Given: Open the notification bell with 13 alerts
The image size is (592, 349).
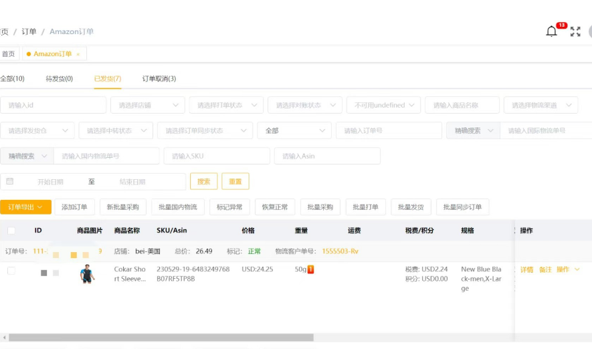Looking at the screenshot, I should click(x=552, y=31).
